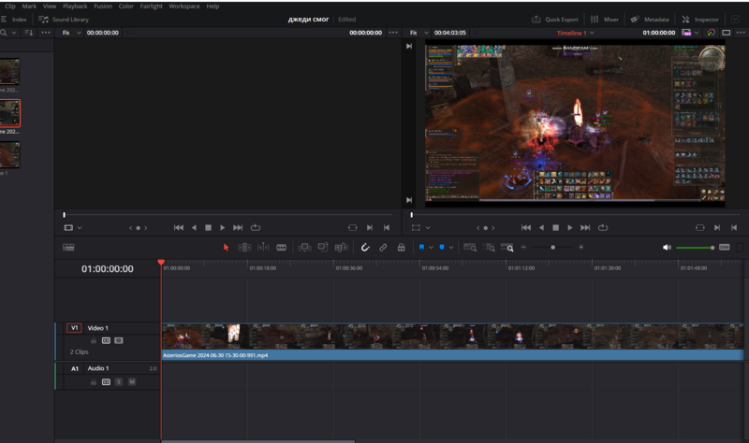The height and width of the screenshot is (443, 749).
Task: Click the Detail Zoom icon
Action: (x=489, y=248)
